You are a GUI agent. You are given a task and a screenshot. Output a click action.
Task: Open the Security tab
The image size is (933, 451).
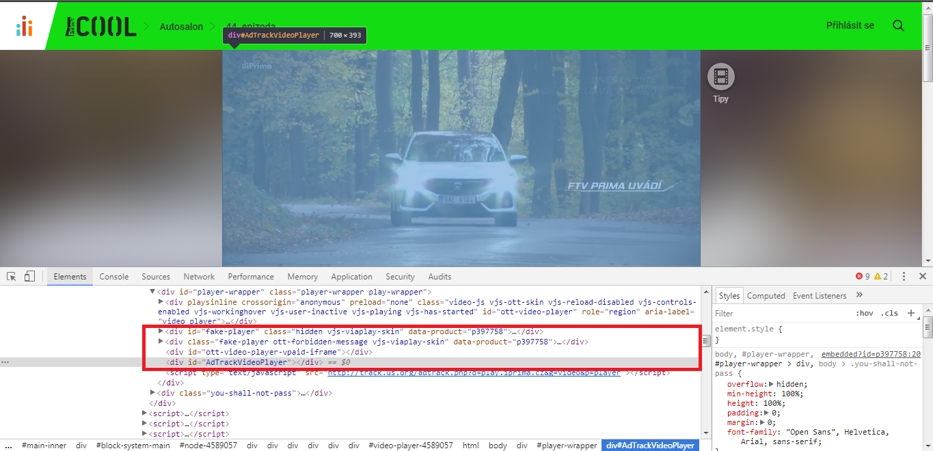[x=400, y=277]
